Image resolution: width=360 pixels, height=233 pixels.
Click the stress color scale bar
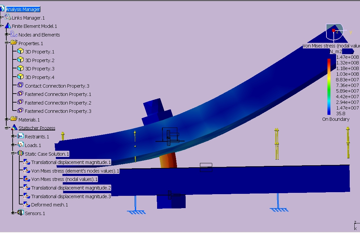click(329, 87)
